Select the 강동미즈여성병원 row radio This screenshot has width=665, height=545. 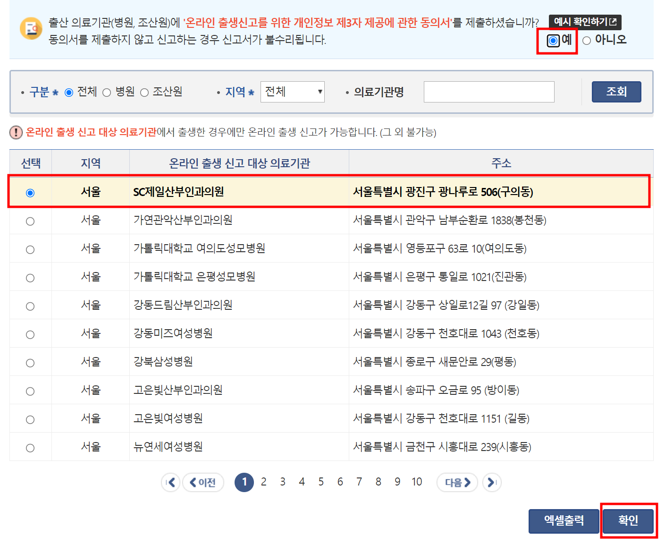click(x=30, y=334)
